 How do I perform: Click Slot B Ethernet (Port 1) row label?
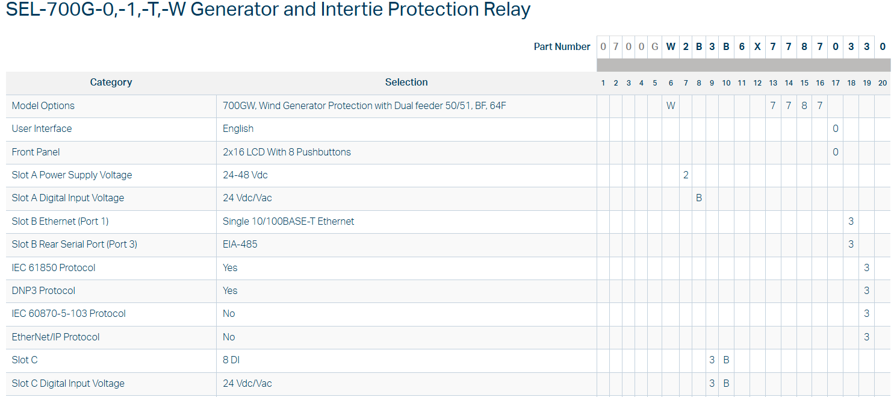click(x=60, y=222)
